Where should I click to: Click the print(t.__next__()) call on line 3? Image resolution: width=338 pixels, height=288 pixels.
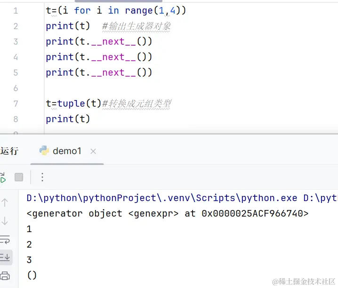pos(99,41)
